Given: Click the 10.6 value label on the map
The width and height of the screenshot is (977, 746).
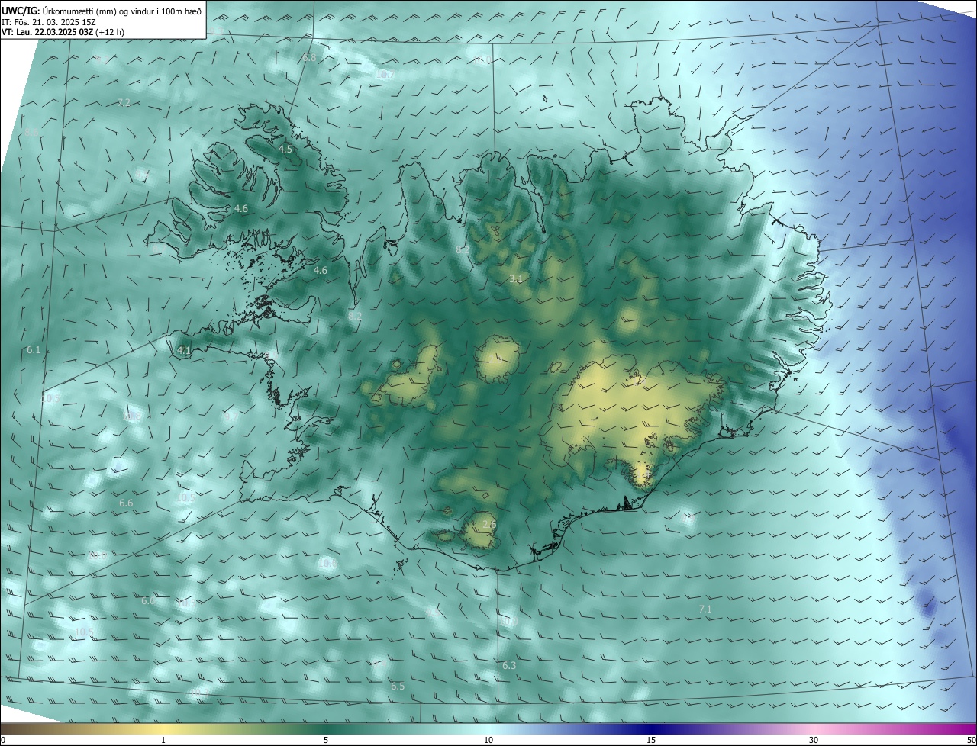Looking at the screenshot, I should (327, 563).
